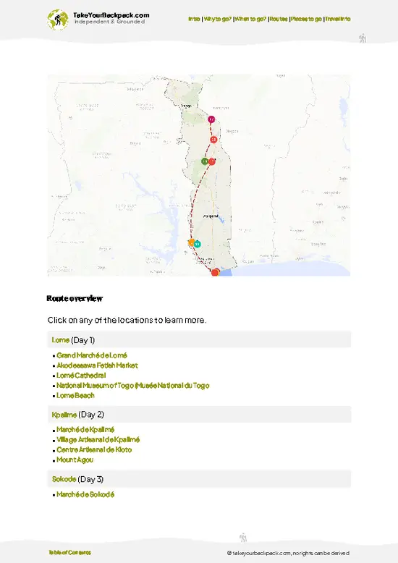Open Mount Agou link
The width and height of the screenshot is (398, 563).
click(75, 460)
